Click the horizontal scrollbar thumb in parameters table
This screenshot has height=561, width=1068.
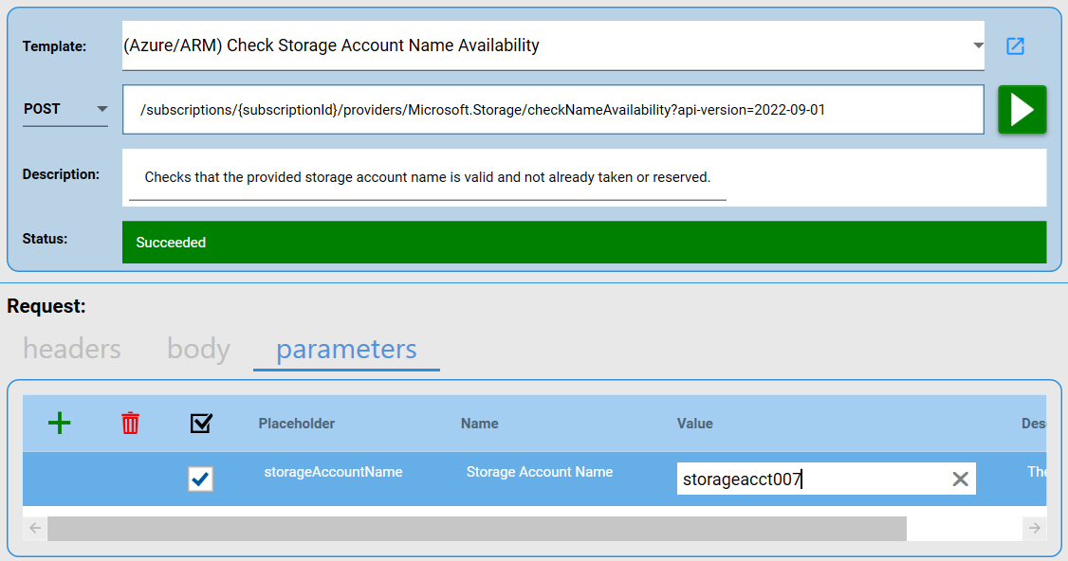click(476, 528)
